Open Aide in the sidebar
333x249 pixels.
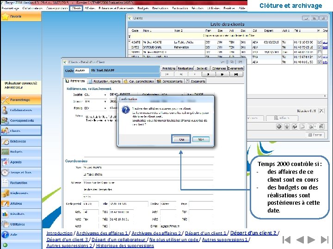pyautogui.click(x=21, y=235)
